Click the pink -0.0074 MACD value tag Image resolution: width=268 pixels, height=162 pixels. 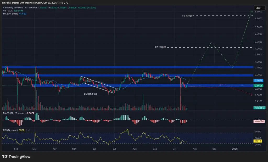coord(259,121)
